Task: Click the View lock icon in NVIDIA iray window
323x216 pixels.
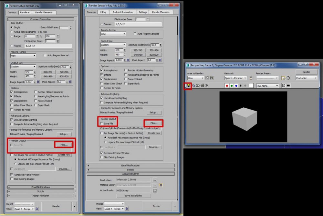Action: click(37, 209)
